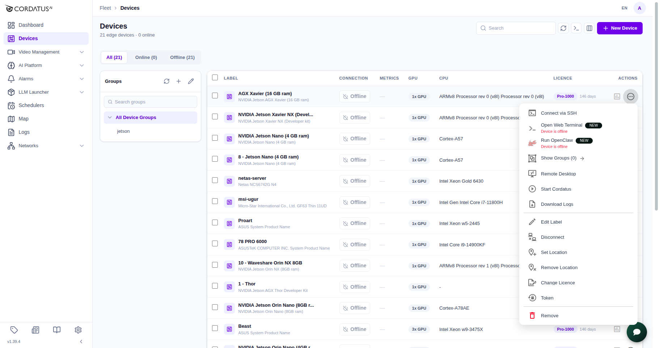Check the NVIDIA Jetson Xavier NX row
Viewport: 660px width, 348px height.
(215, 116)
